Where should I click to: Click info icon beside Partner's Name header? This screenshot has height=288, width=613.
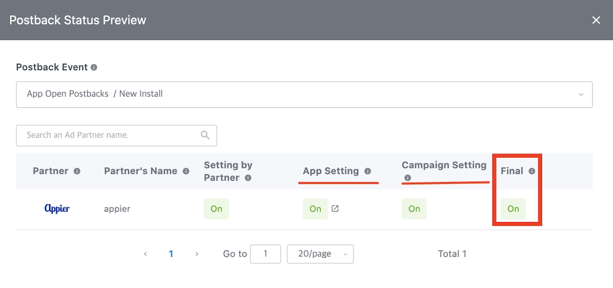(x=186, y=171)
